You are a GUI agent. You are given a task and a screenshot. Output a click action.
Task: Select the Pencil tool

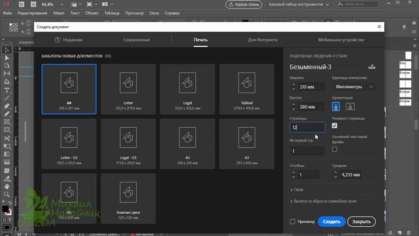7,113
